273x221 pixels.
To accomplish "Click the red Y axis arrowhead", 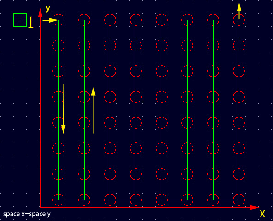I will coord(40,13).
